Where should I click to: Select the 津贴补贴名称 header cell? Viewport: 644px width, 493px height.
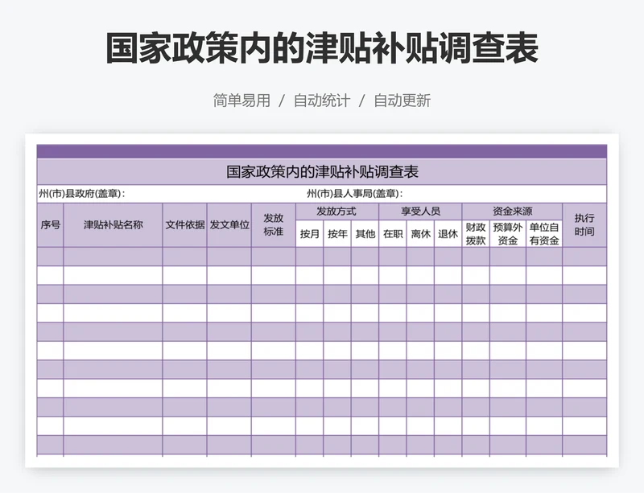point(113,225)
